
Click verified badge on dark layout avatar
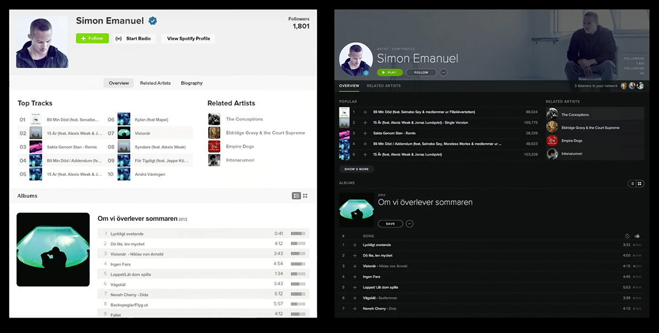click(x=366, y=73)
